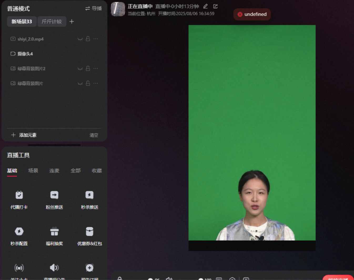Open the 优惠券&红包 tool
Screen dimensions: 354x280
pos(89,236)
